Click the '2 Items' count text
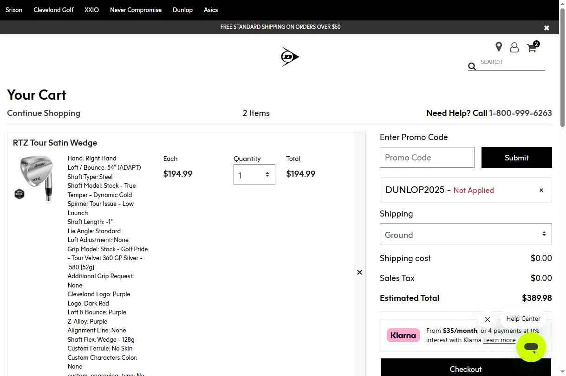The image size is (566, 376). (256, 113)
